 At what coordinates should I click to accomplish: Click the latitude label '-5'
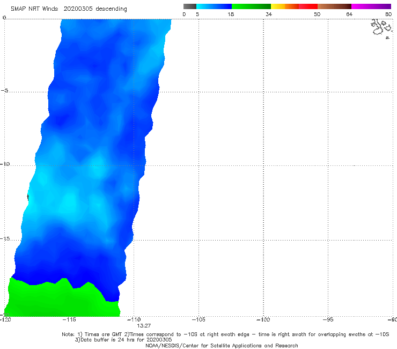(4, 91)
